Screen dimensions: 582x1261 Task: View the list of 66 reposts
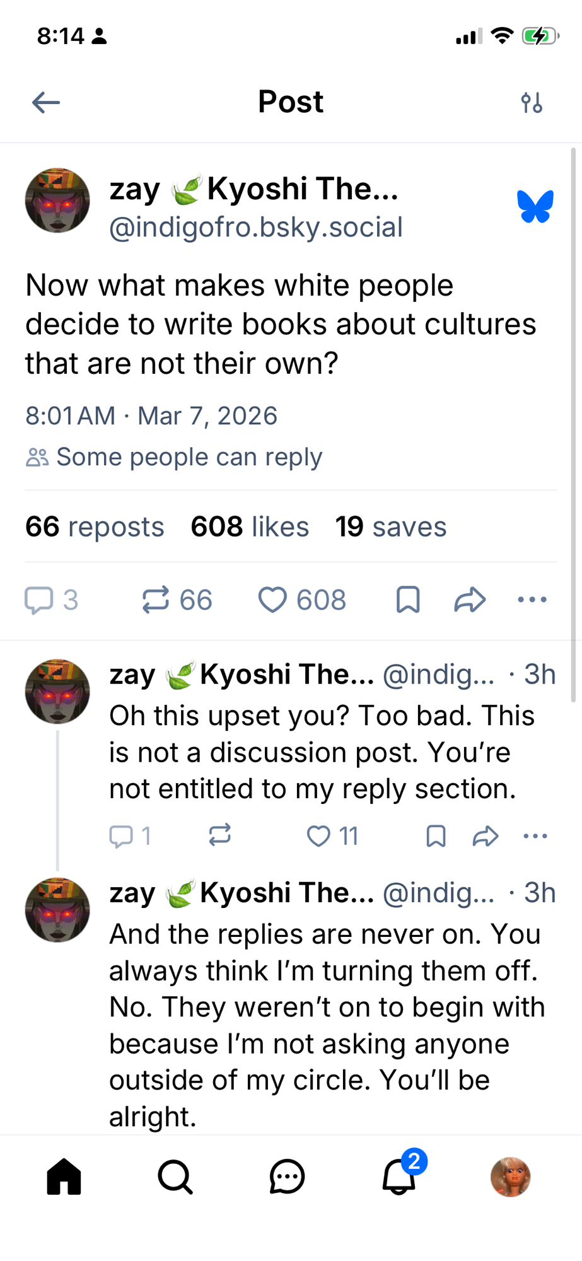95,526
